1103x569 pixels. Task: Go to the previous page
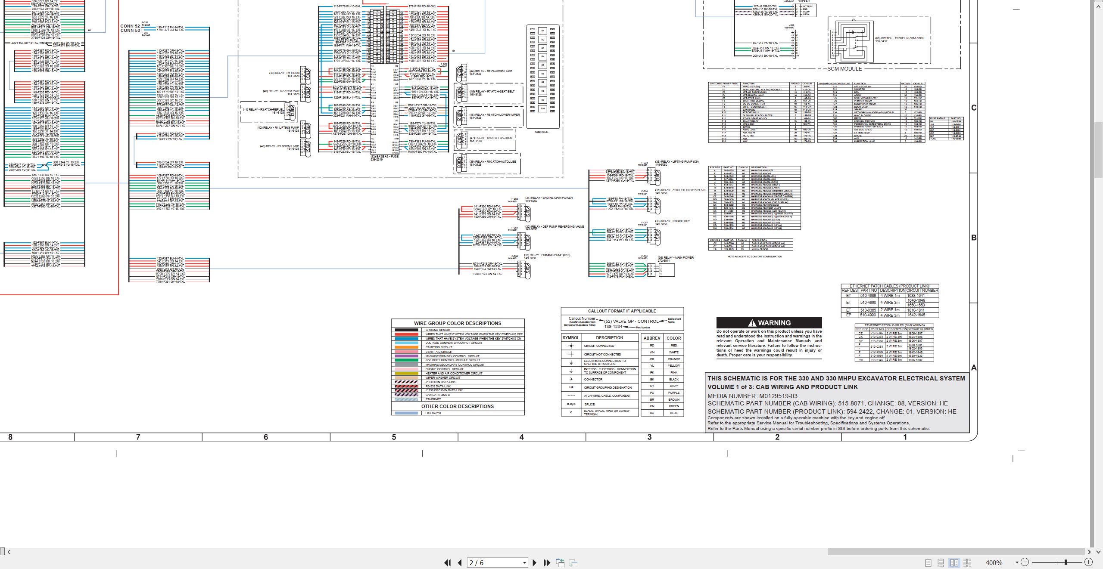(460, 563)
